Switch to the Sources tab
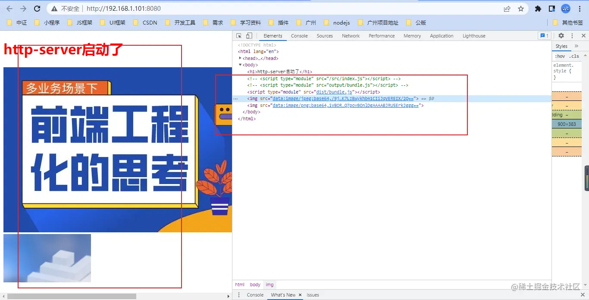 pos(325,36)
